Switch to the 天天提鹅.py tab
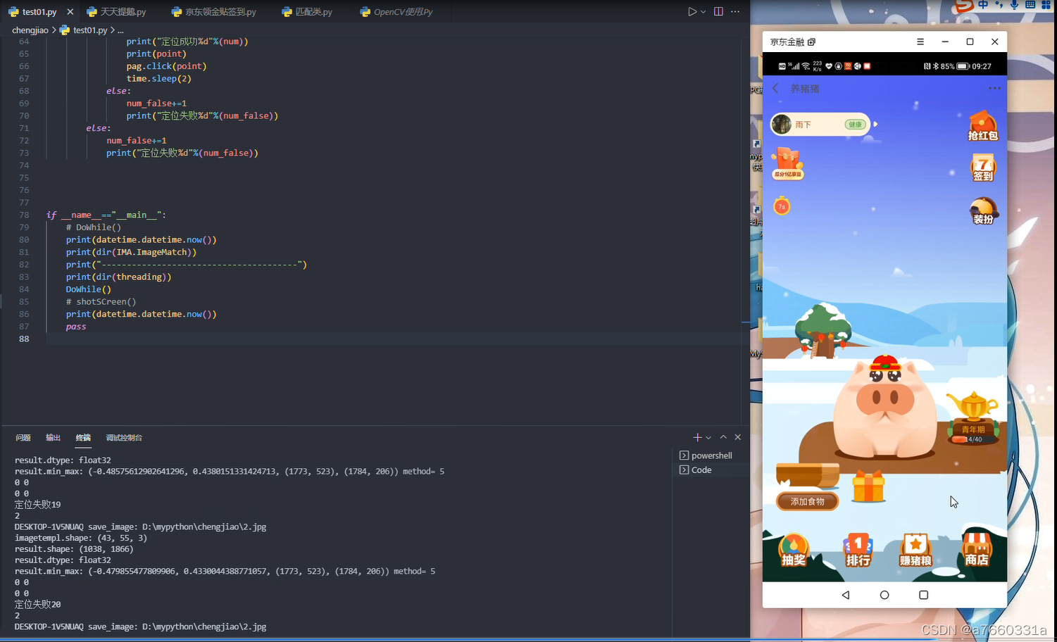The width and height of the screenshot is (1057, 642). [117, 12]
